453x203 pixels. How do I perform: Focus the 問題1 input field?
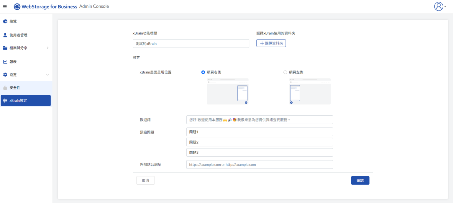[260, 132]
